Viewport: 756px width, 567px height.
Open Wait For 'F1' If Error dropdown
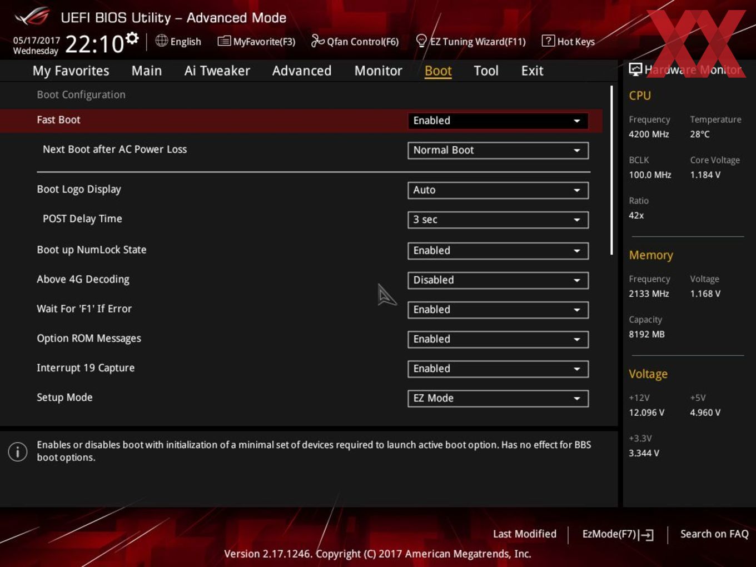[x=498, y=310]
